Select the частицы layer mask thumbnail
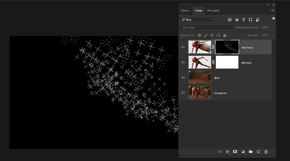Image resolution: width=290 pixels, height=161 pixels. click(x=227, y=47)
